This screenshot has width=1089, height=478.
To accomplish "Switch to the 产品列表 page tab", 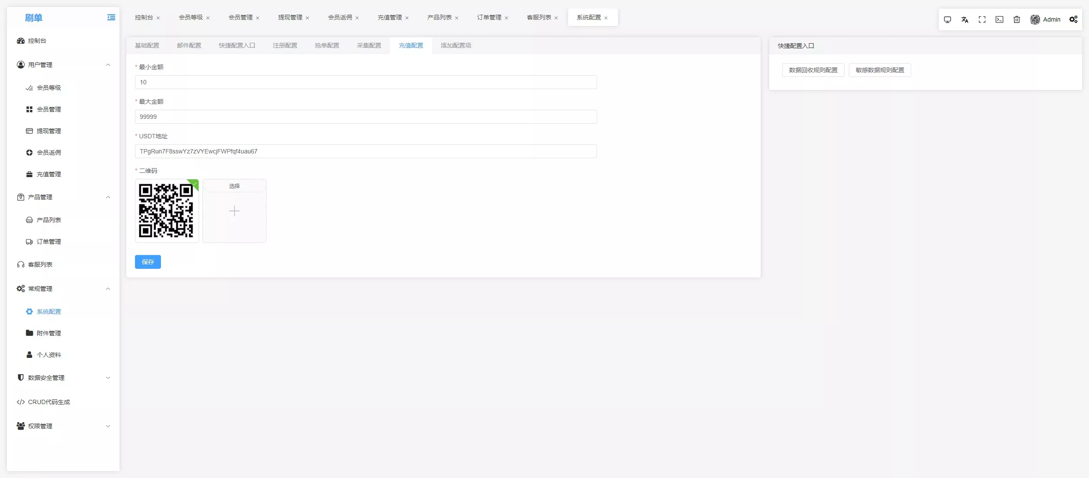I will [440, 17].
